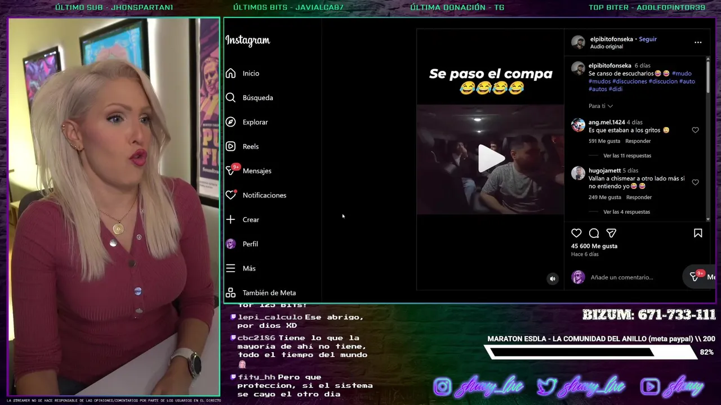Open Notificaciones heart icon
Viewport: 721px width, 405px height.
(x=231, y=195)
